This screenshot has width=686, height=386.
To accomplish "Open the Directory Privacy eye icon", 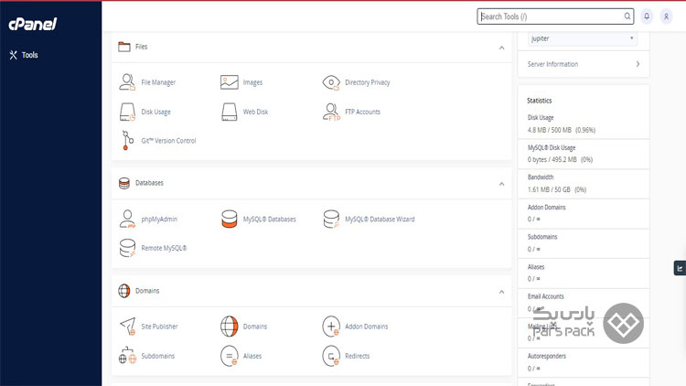I will tap(331, 82).
